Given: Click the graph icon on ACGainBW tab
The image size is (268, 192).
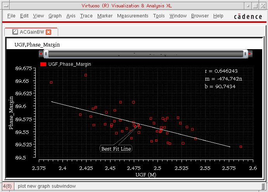Looking at the screenshot, I should point(15,32).
